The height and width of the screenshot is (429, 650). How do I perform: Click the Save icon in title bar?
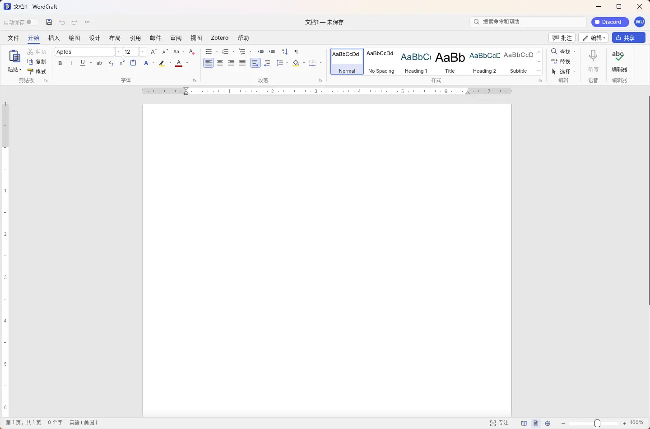(x=49, y=22)
